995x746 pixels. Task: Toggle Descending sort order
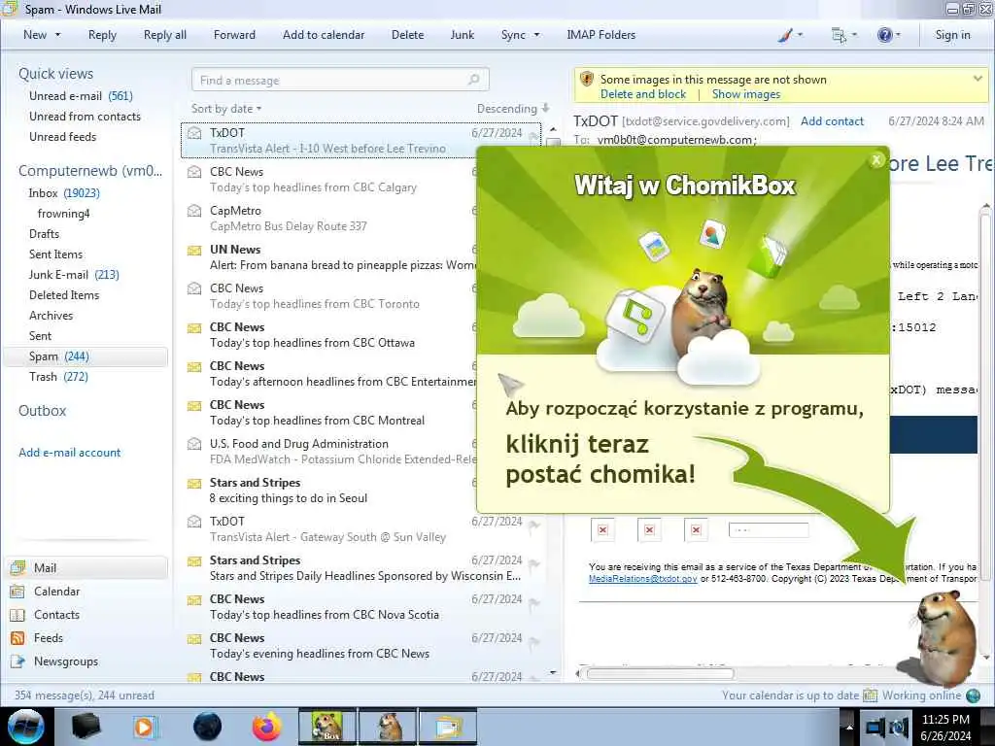coord(513,109)
